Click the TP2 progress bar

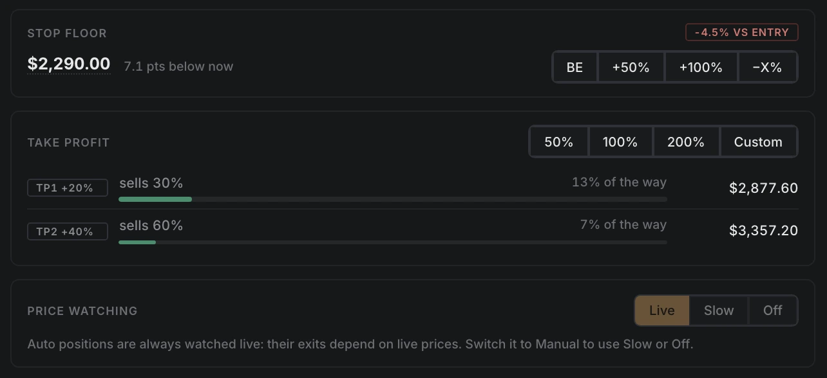pyautogui.click(x=393, y=242)
